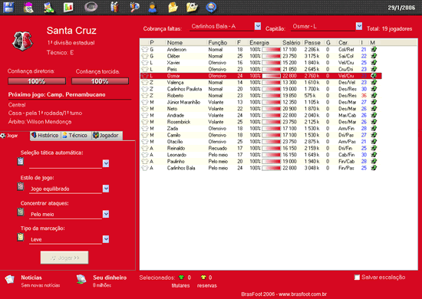Click Xavier's energy bar
The image size is (422, 299).
pos(272,63)
